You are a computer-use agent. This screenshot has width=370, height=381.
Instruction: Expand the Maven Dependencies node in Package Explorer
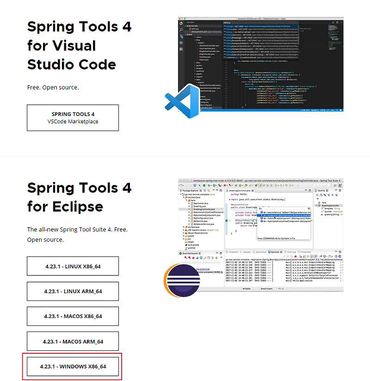pyautogui.click(x=183, y=233)
